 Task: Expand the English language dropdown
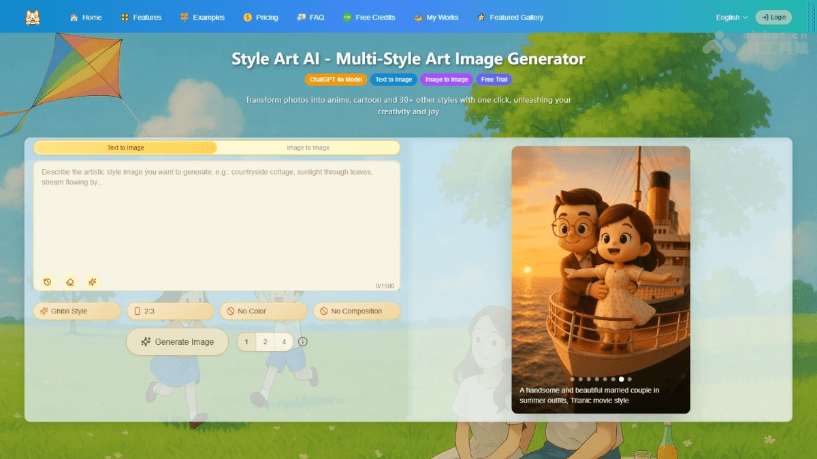coord(731,17)
